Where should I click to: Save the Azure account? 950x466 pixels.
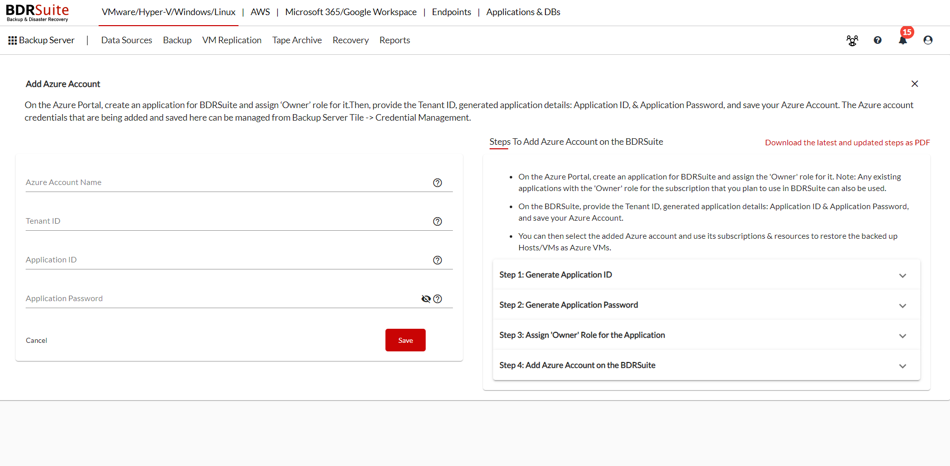(406, 340)
